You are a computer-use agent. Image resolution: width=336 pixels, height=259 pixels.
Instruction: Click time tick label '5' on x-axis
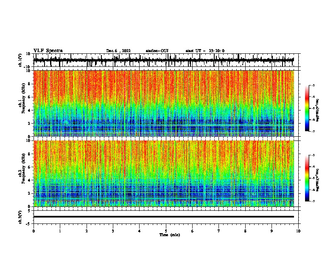point(166,231)
